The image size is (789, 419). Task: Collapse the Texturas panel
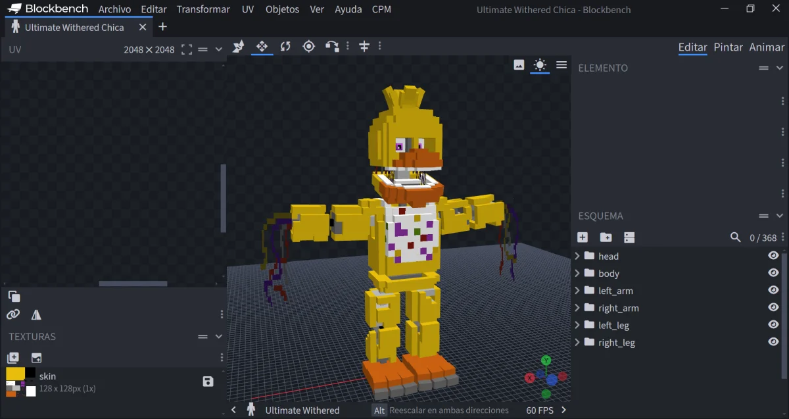[x=219, y=336]
